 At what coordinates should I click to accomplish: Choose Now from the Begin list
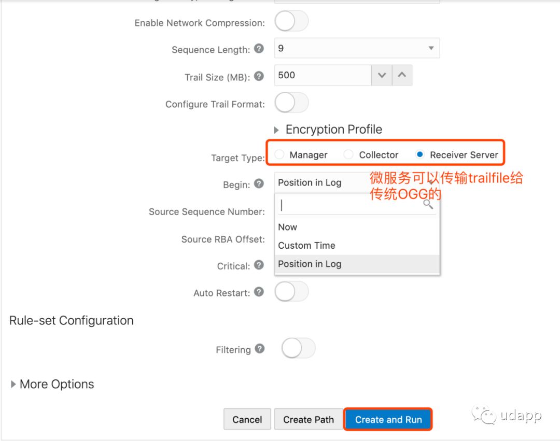288,227
